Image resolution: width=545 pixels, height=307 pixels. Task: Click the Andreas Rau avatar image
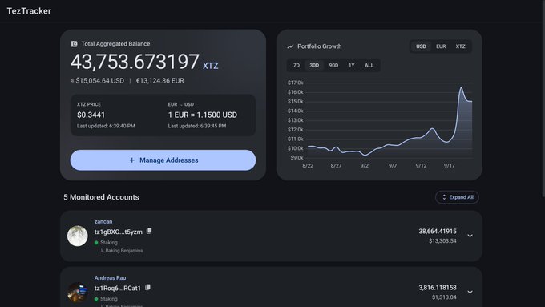[77, 293]
